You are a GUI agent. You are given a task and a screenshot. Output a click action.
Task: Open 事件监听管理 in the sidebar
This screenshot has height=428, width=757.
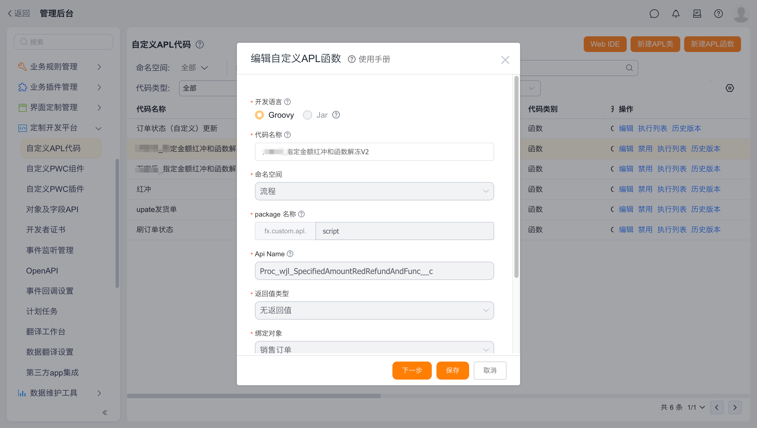(50, 250)
